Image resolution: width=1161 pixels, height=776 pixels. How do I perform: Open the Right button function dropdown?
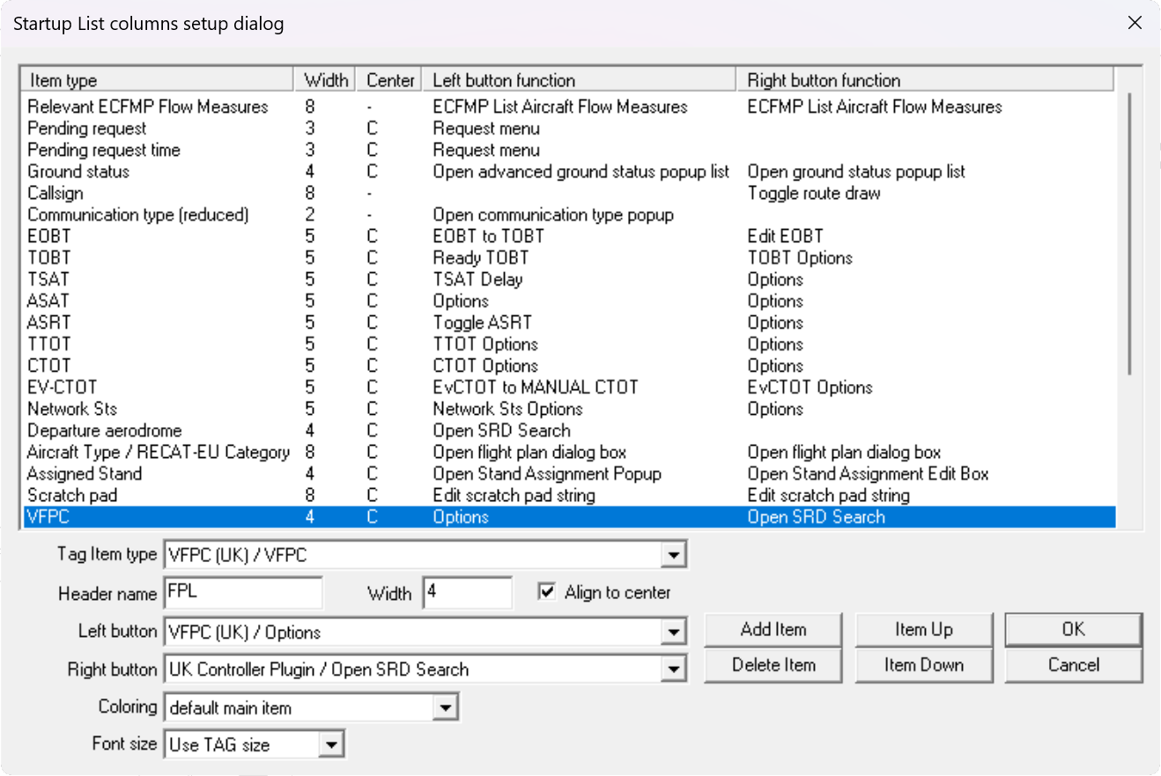[677, 669]
